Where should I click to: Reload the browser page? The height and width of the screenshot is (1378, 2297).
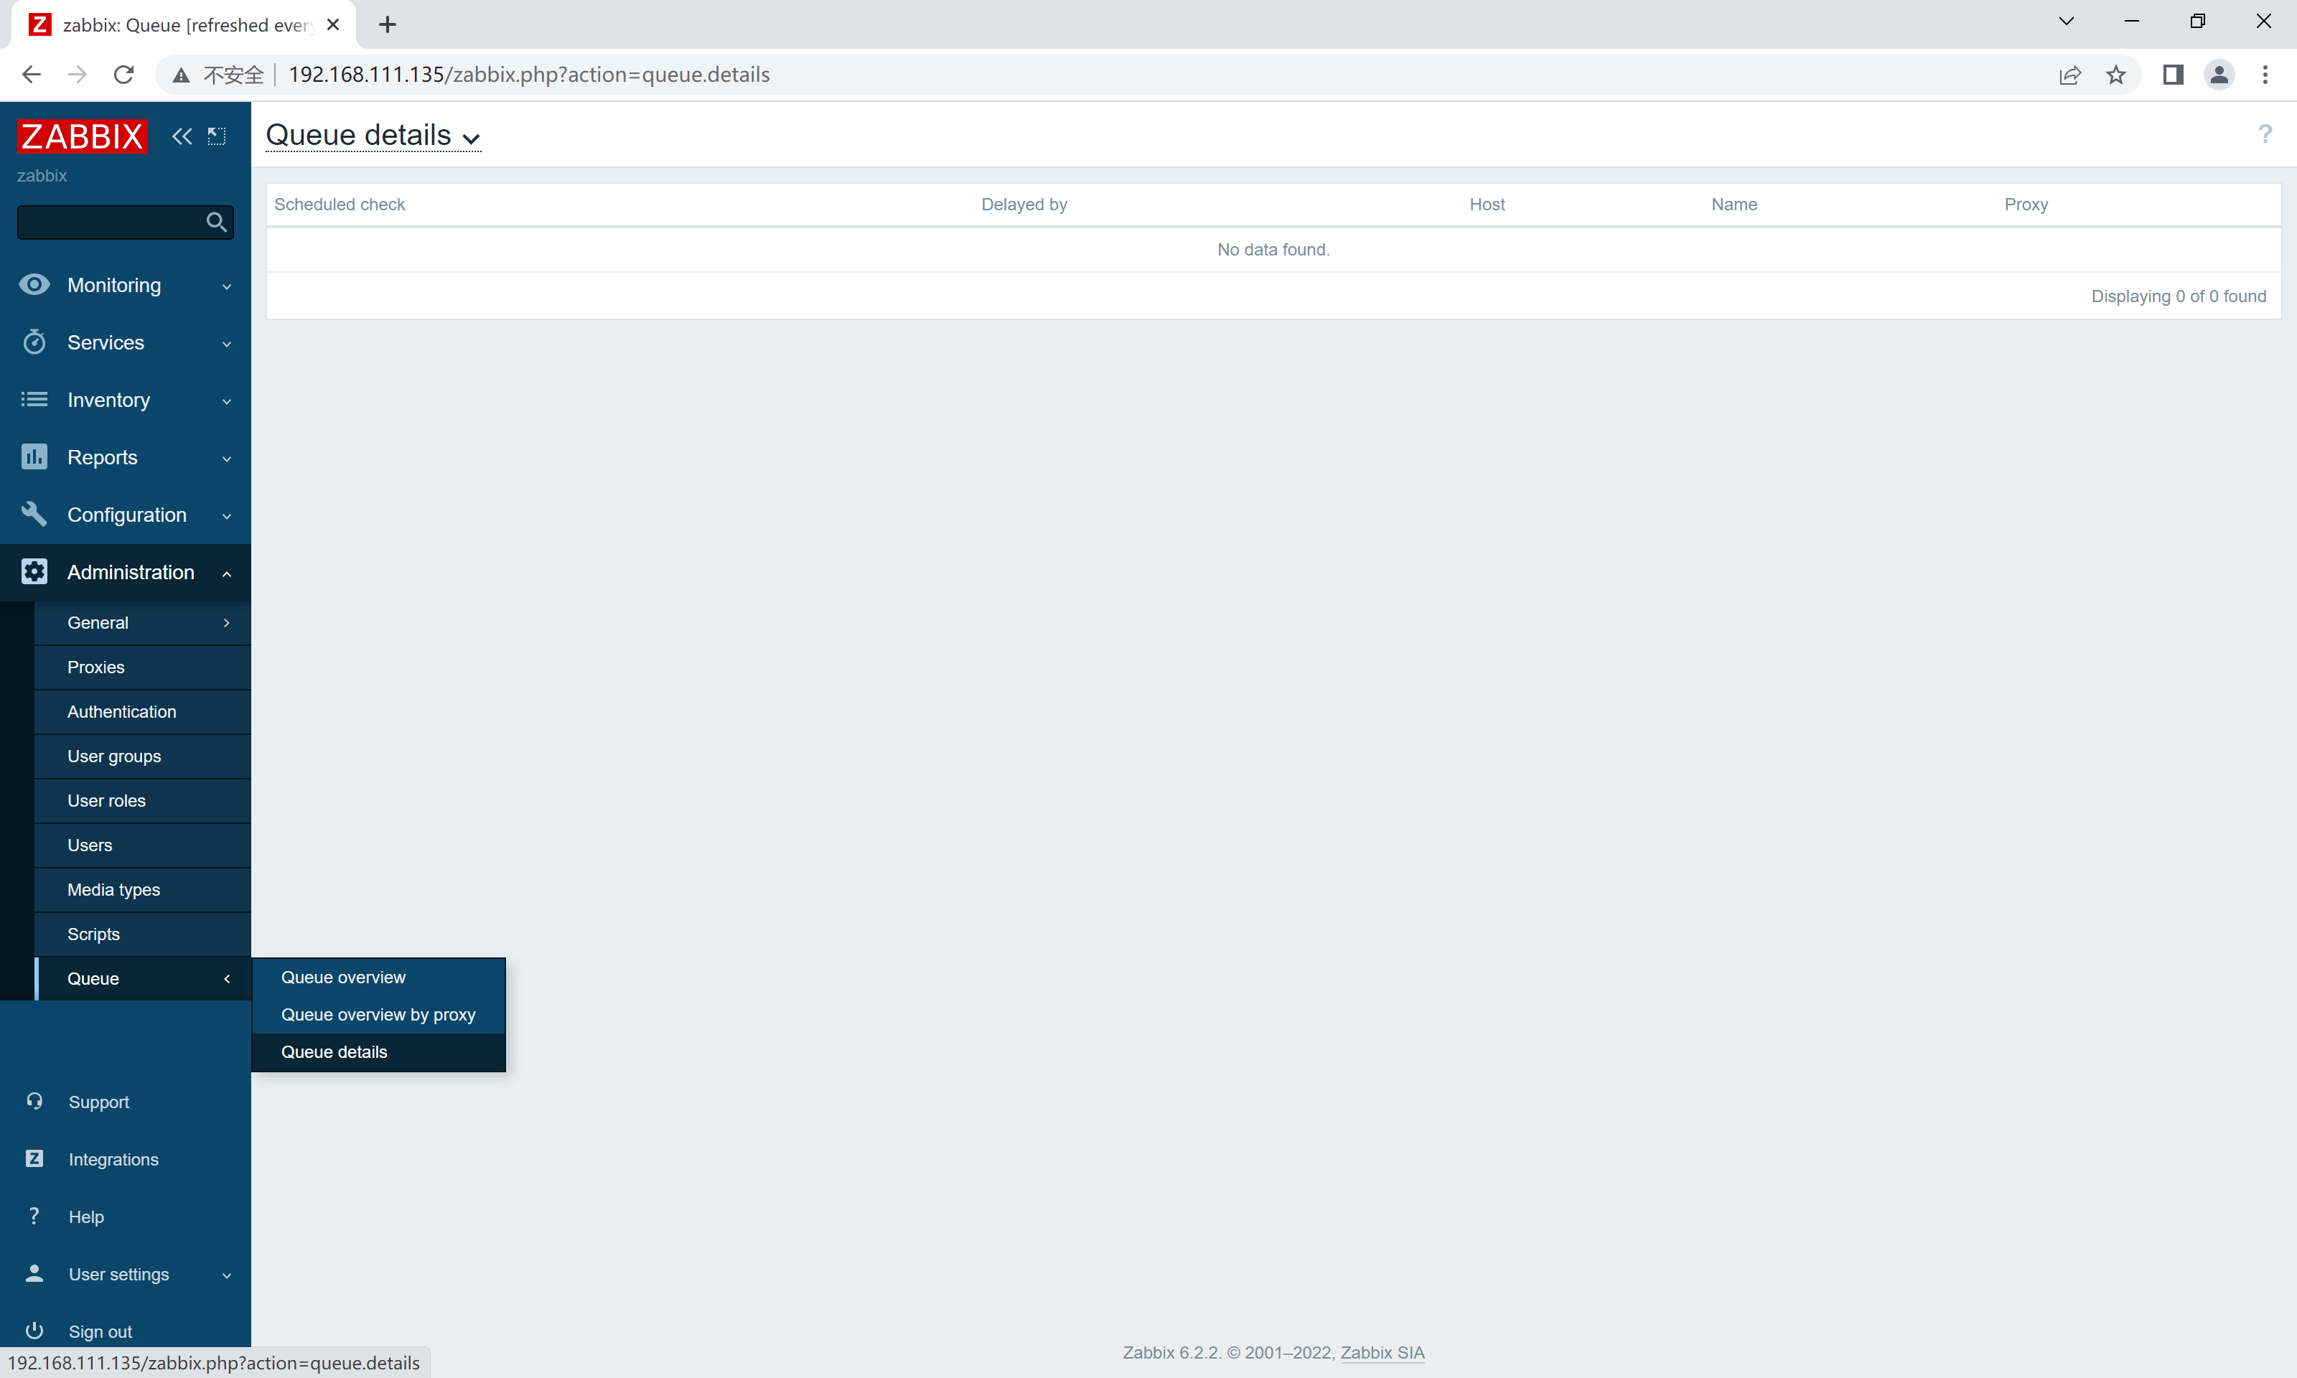coord(123,75)
